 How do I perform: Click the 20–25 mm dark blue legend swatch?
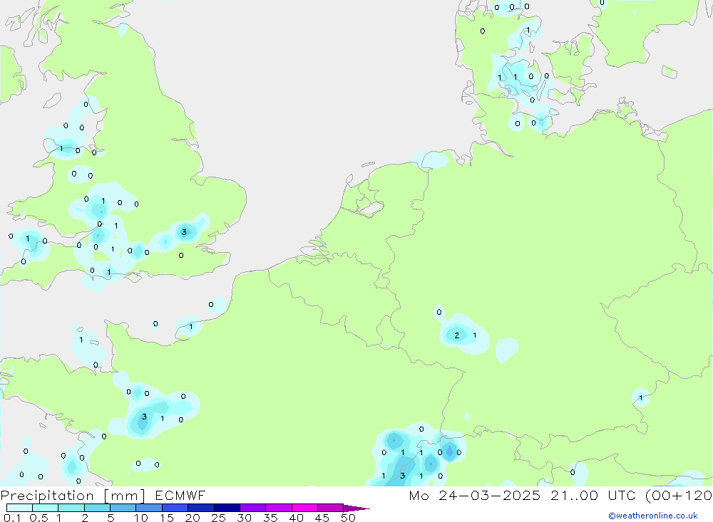coord(201,508)
